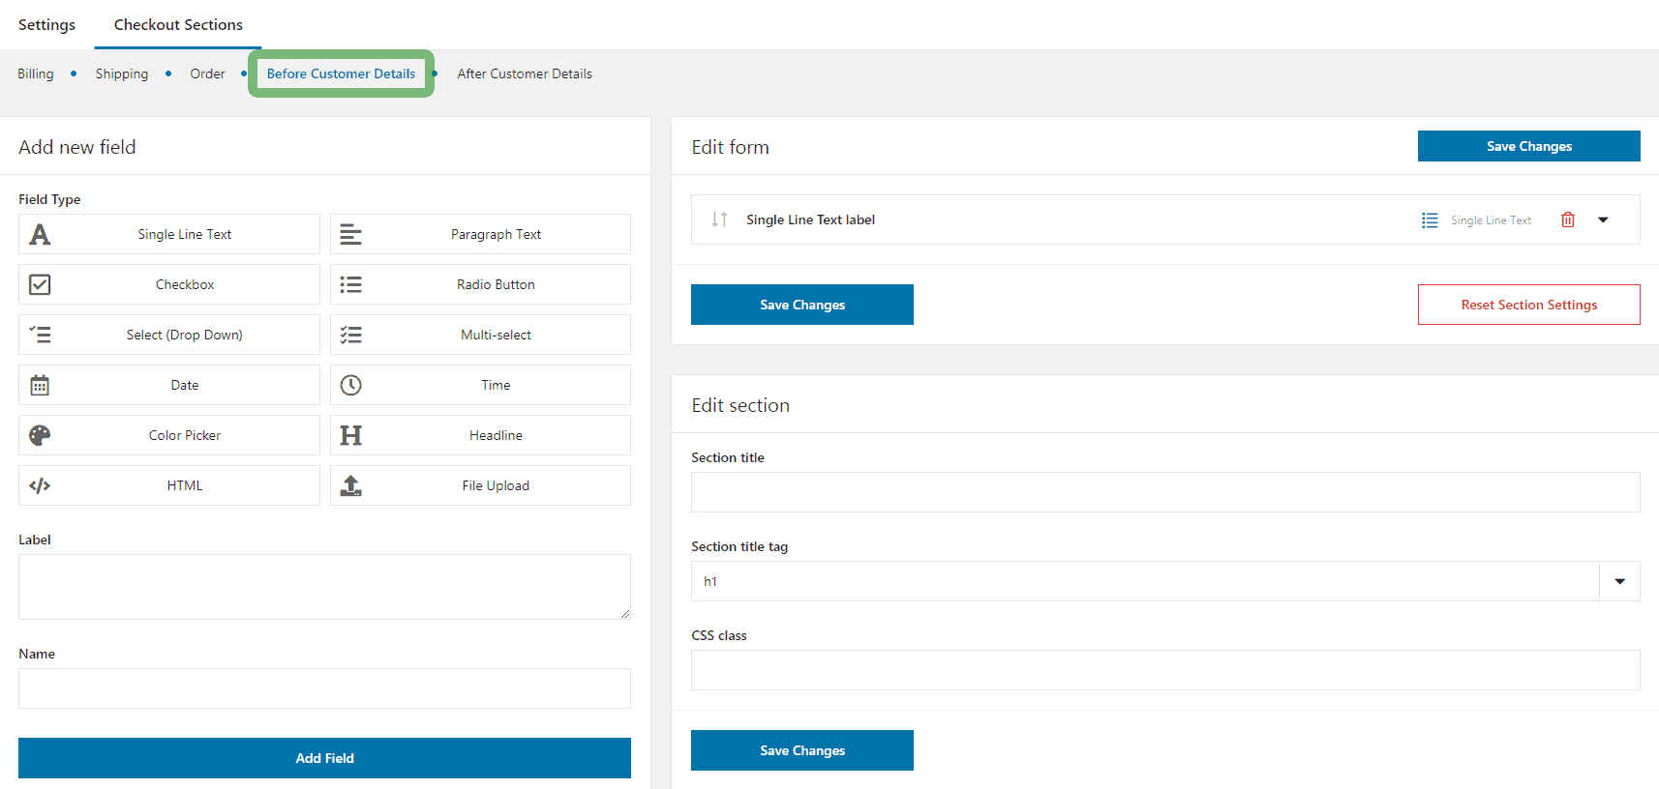Screen dimensions: 1659x789
Task: Select the File Upload field type
Action: (x=480, y=485)
